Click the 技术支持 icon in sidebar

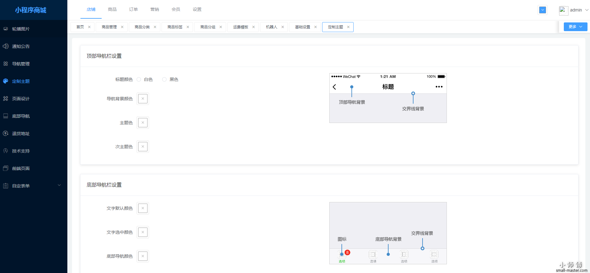pyautogui.click(x=6, y=151)
